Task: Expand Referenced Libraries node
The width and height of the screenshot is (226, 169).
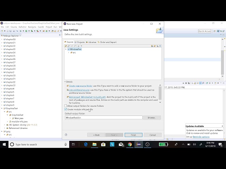Action: click(x=5, y=128)
